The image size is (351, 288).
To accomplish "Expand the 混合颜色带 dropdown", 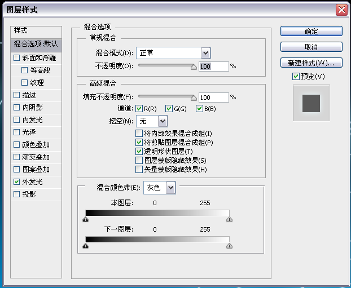I will (170, 187).
